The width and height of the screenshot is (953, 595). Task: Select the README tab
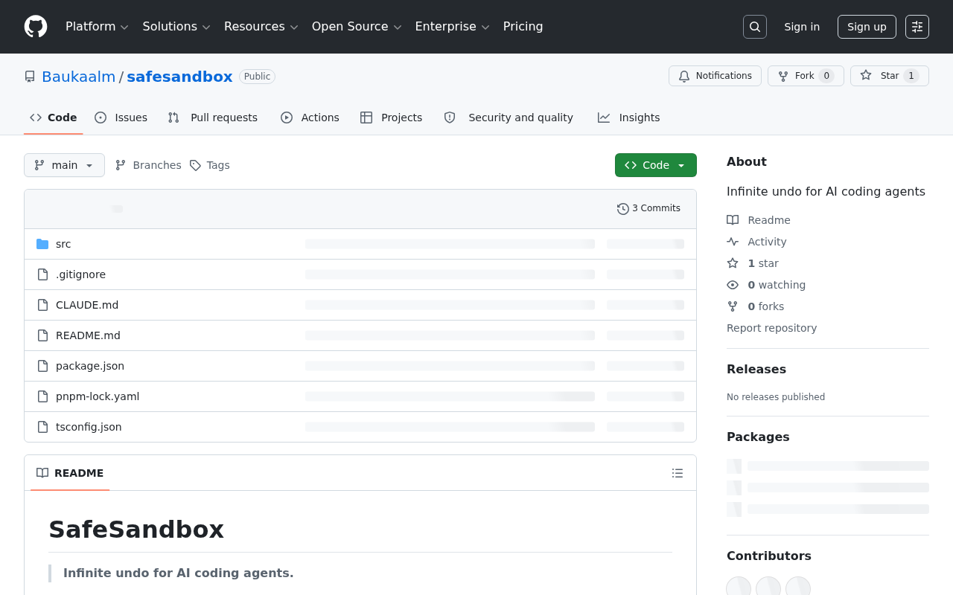click(x=70, y=473)
